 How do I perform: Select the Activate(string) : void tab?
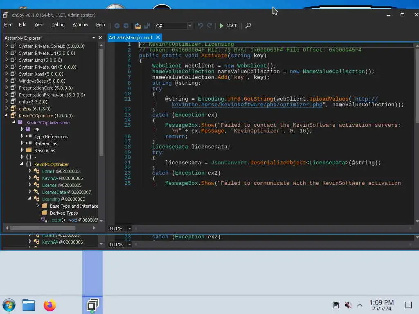coord(131,38)
